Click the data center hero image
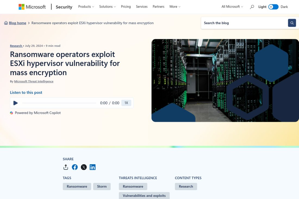Screen dimensions: 299x199 pos(225,80)
